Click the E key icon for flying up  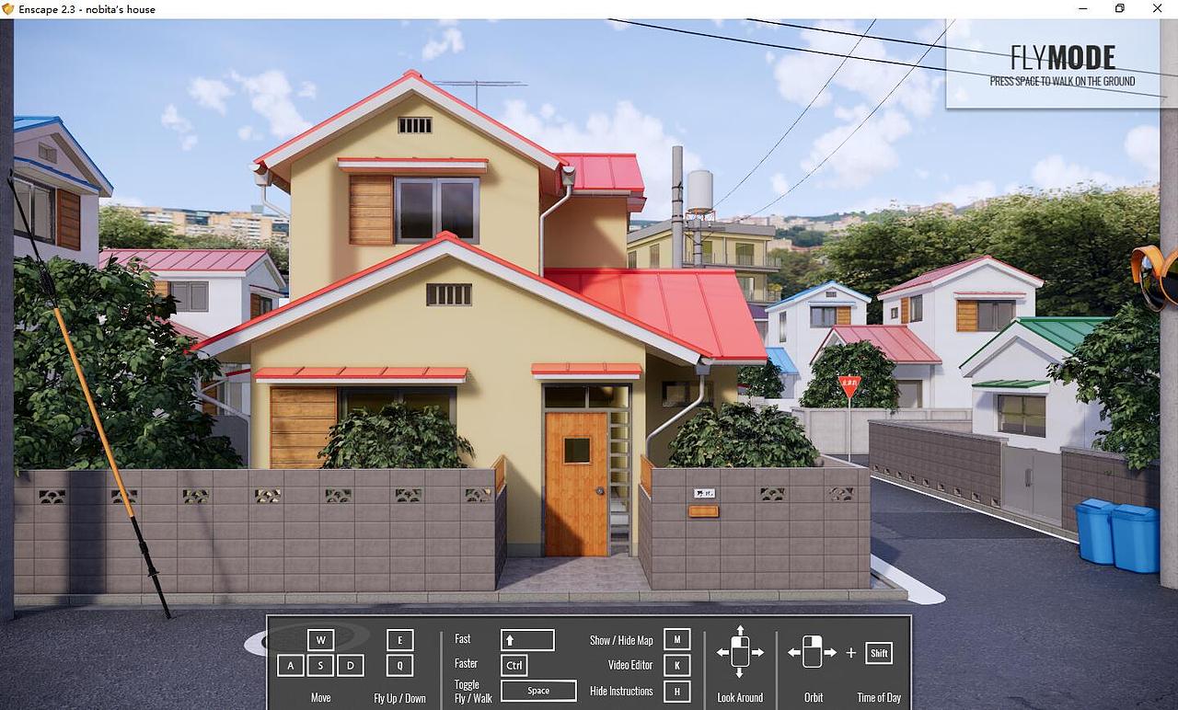pos(399,640)
